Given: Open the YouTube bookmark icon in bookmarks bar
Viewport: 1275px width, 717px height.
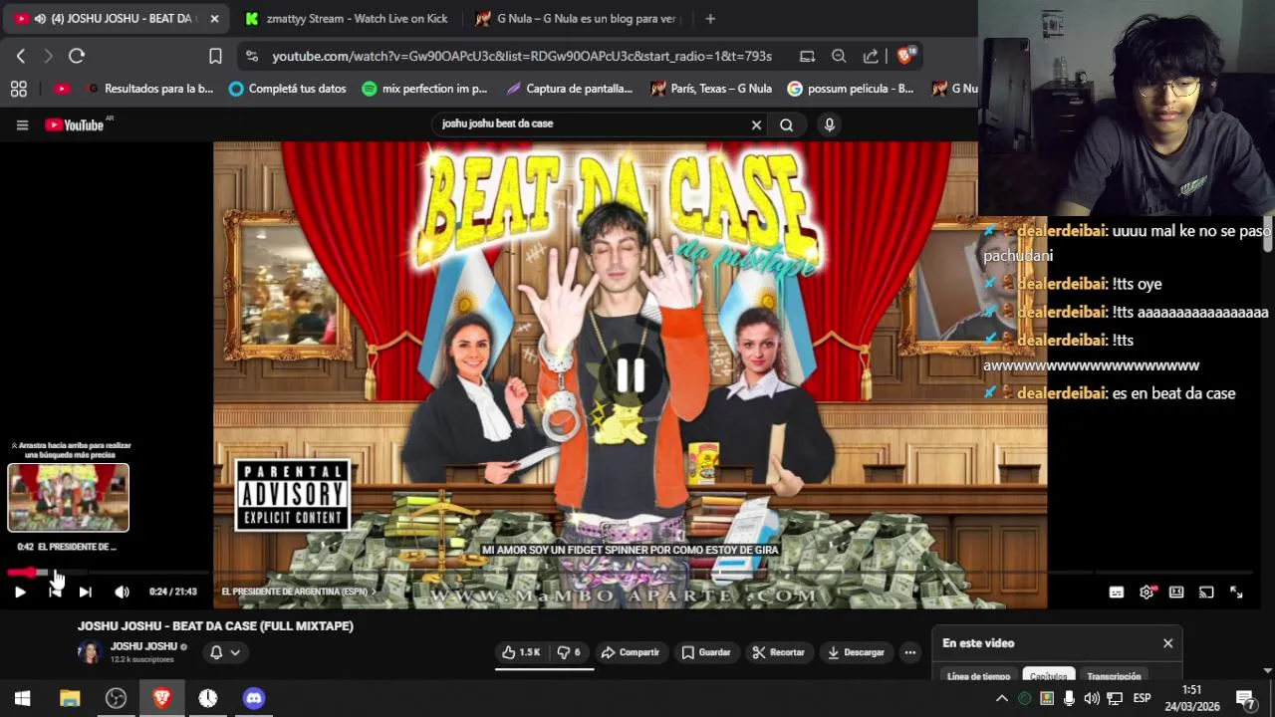Looking at the screenshot, I should [x=62, y=89].
